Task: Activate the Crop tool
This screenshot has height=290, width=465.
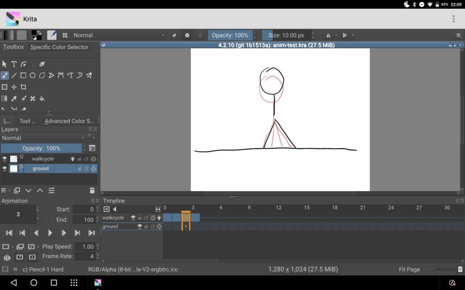Action: click(x=23, y=87)
